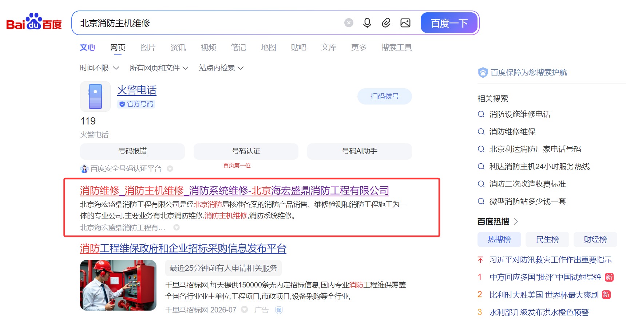626x323 pixels.
Task: Click the fire control panel thumbnail image
Action: 118,285
